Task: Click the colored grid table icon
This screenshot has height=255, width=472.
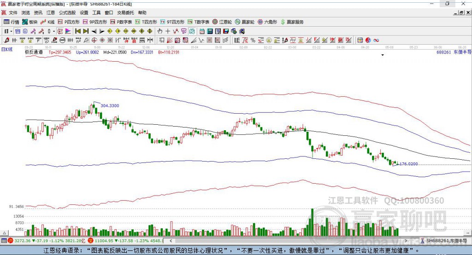Action: click(x=360, y=40)
